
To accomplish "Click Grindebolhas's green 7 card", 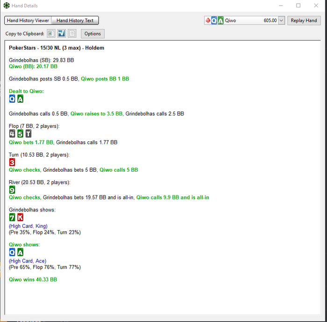I will (12, 217).
